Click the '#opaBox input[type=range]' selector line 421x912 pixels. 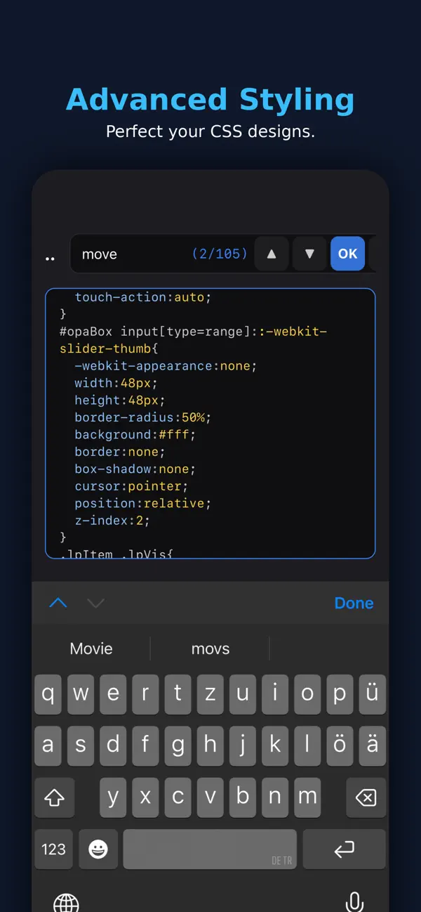coord(193,332)
